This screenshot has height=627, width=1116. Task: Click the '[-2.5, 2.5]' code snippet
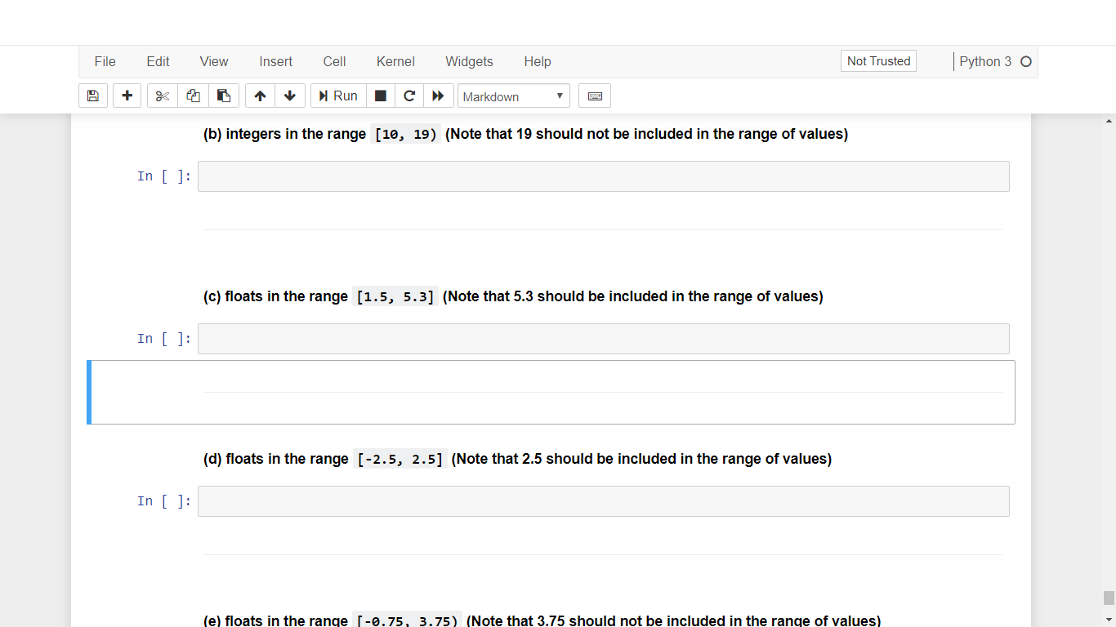coord(400,459)
